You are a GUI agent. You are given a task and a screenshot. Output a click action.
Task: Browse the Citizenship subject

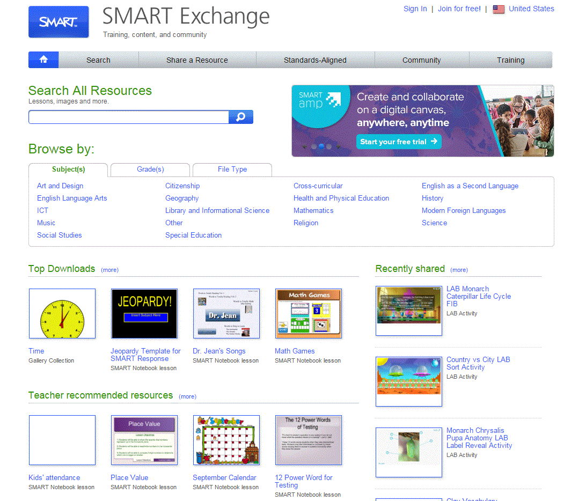click(x=182, y=186)
